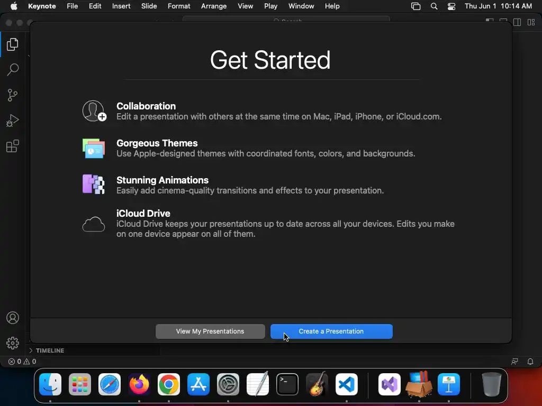Launch Safari from the Dock
This screenshot has height=406, width=542.
(x=110, y=384)
